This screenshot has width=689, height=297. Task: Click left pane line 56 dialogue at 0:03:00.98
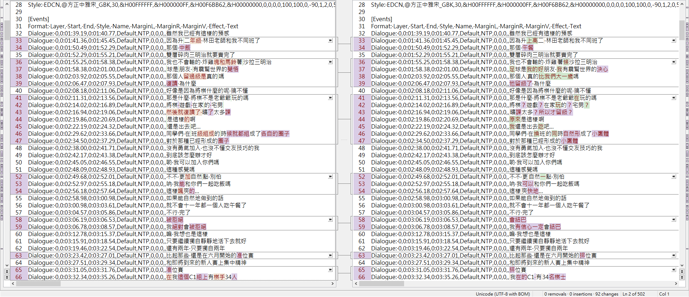pyautogui.click(x=137, y=205)
